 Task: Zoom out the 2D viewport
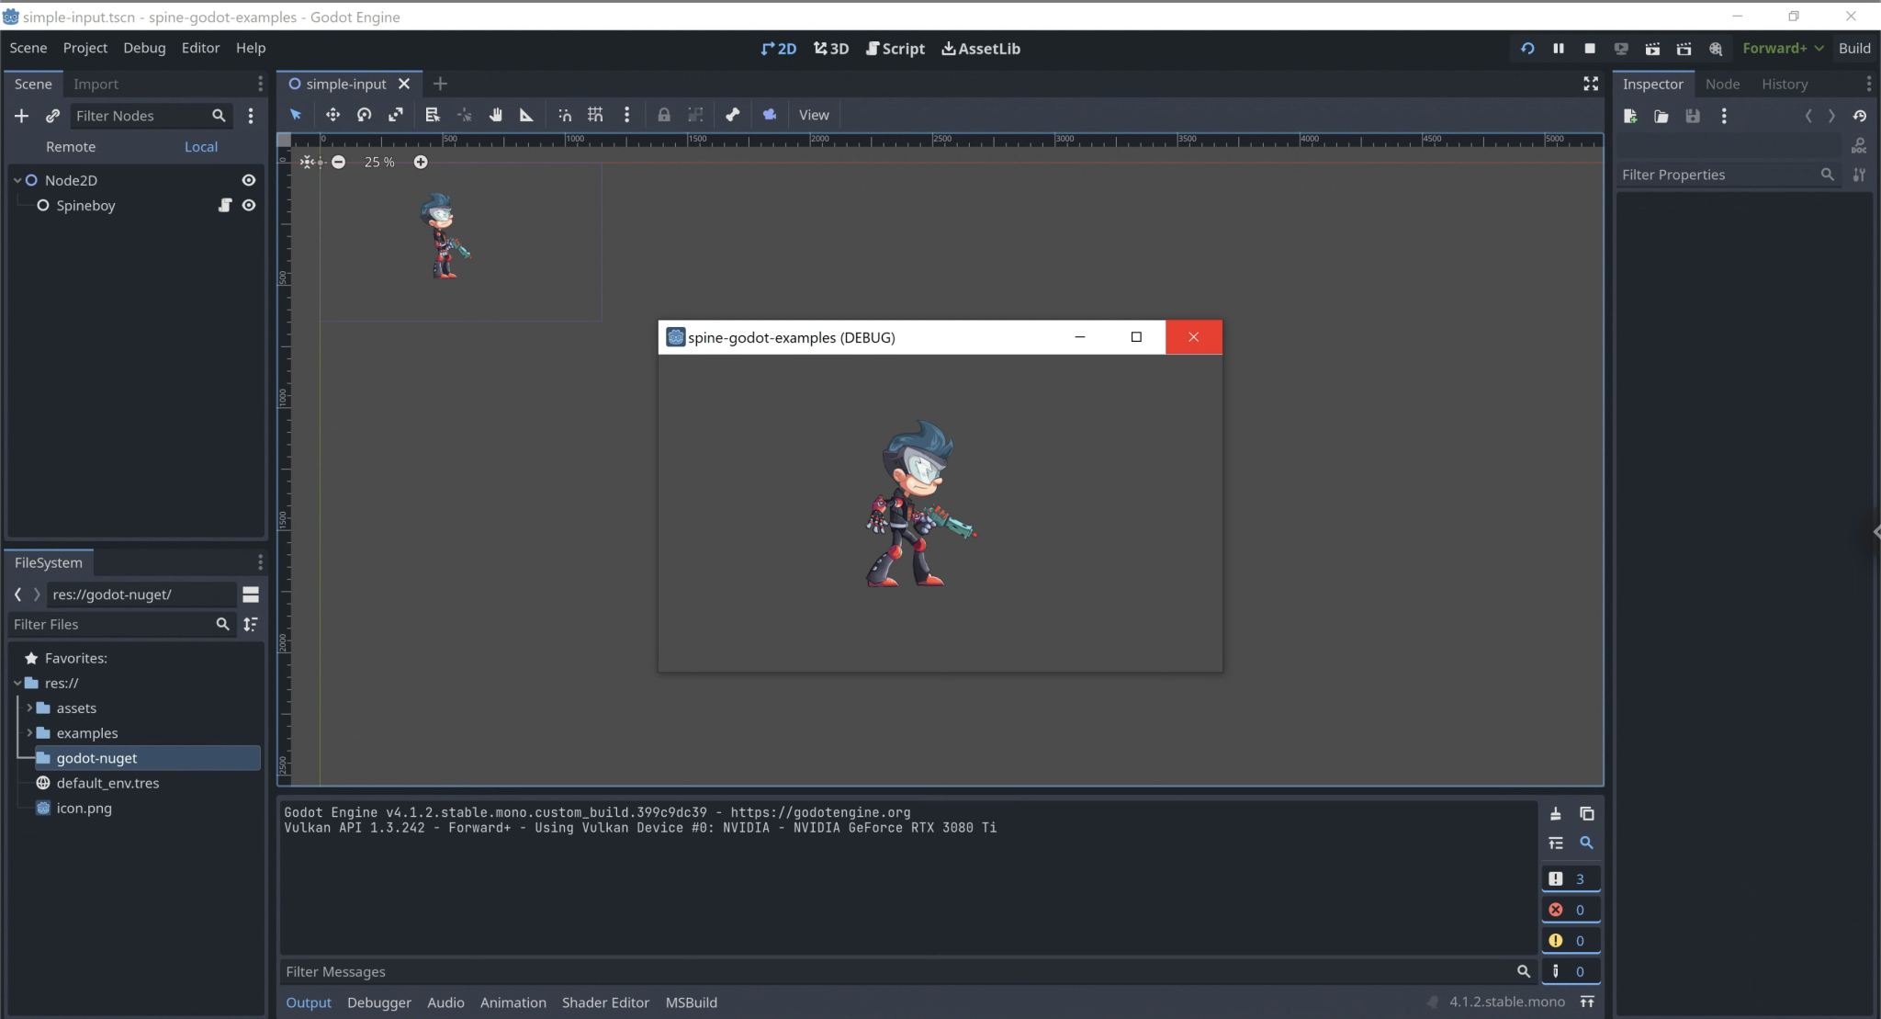339,162
